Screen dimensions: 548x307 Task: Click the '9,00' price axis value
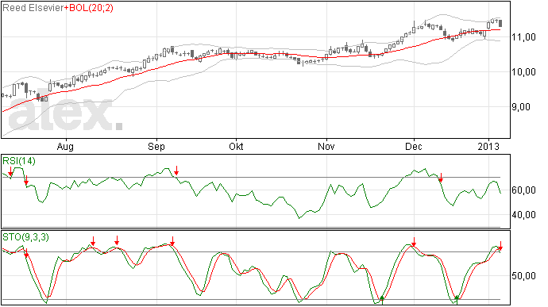521,107
